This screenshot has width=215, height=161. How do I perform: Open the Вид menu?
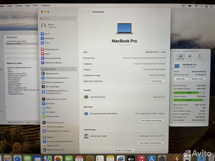point(27,5)
